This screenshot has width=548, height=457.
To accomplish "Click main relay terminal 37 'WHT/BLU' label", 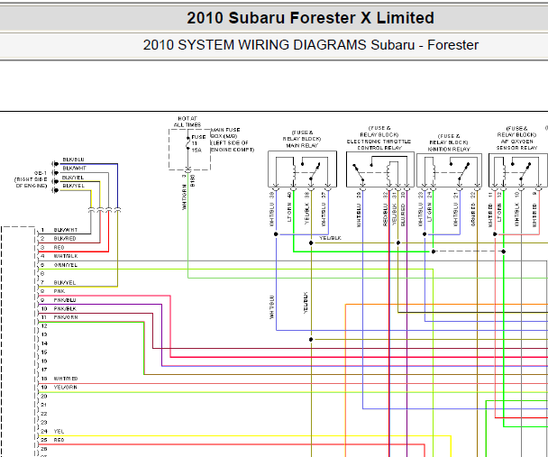I will point(324,214).
